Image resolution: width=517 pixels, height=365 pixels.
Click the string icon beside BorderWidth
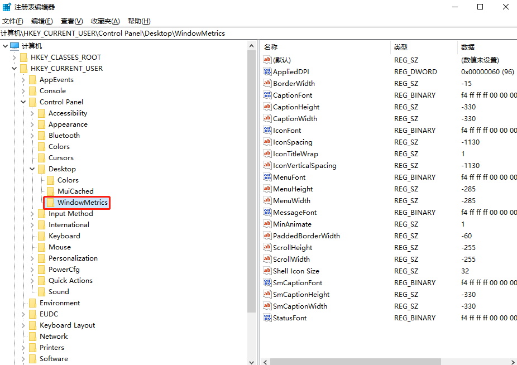tap(267, 84)
